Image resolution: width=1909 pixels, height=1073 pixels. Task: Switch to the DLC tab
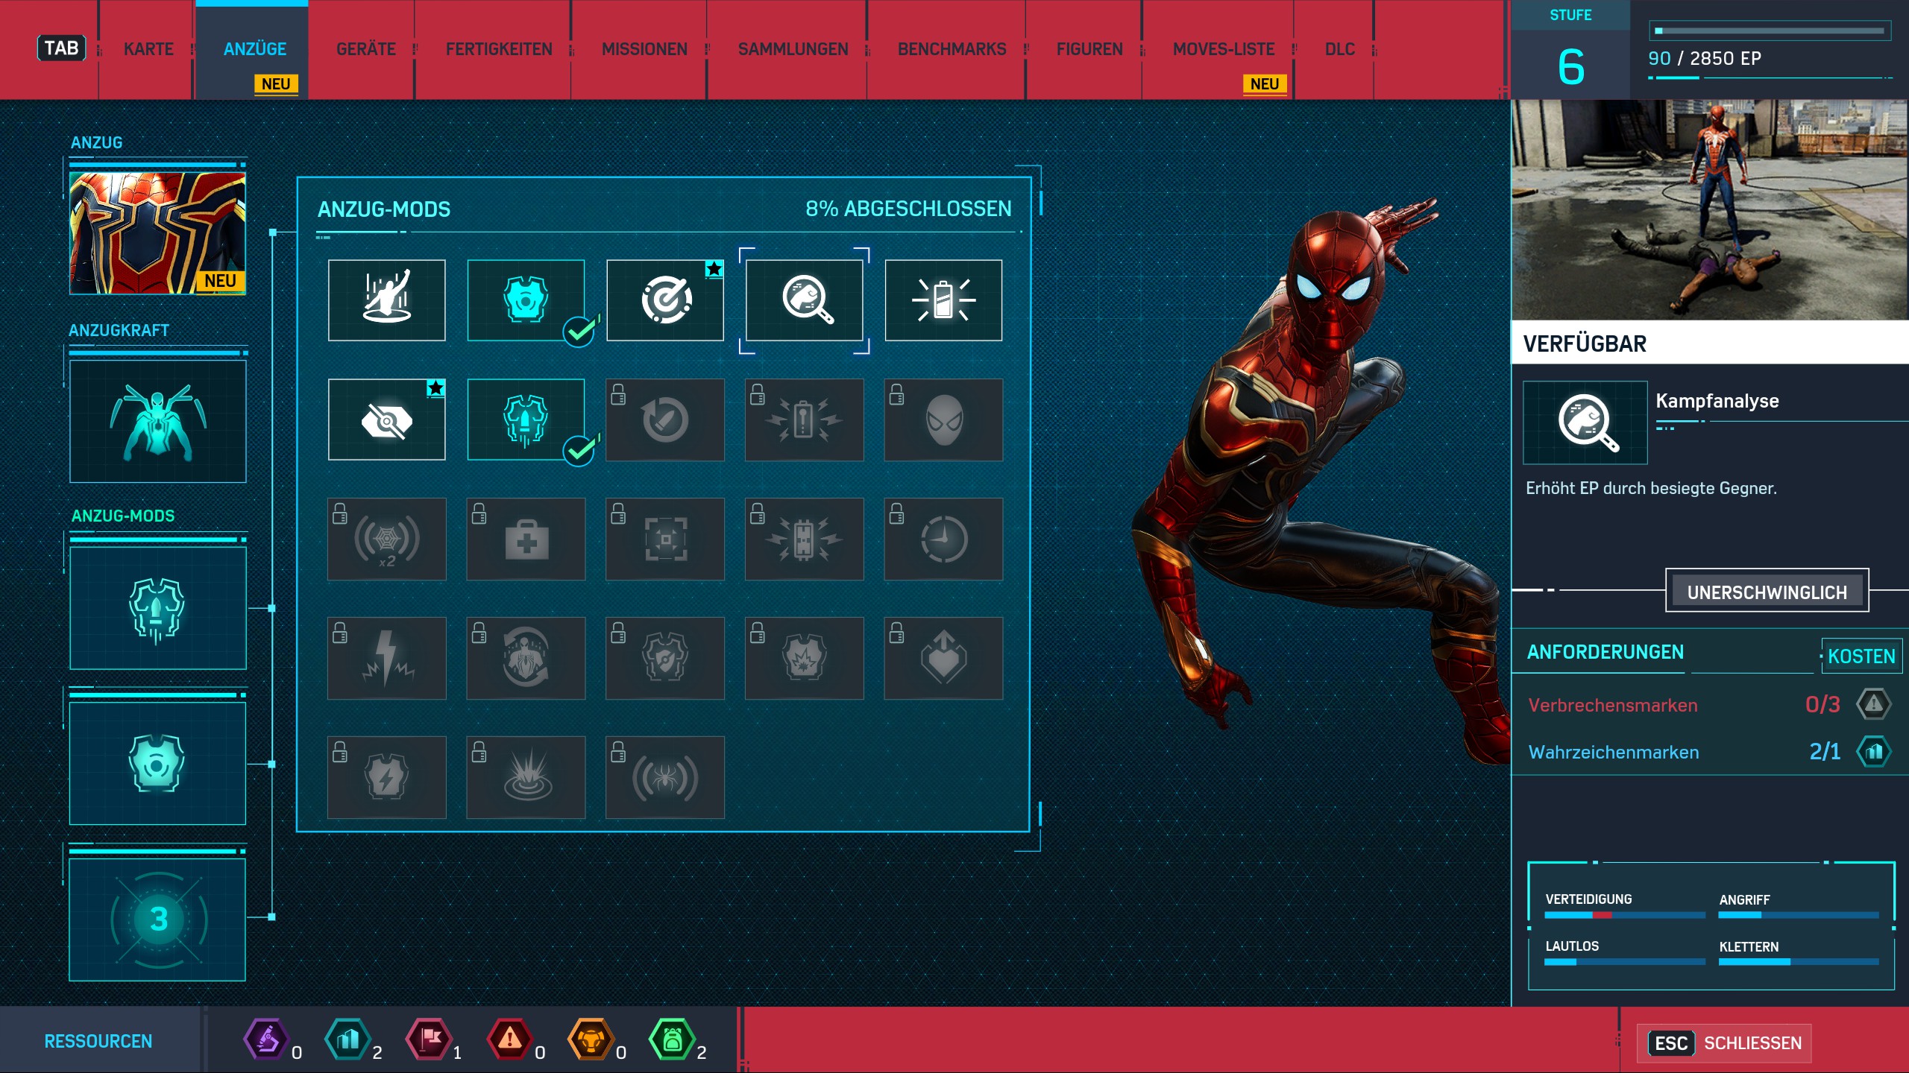coord(1339,49)
